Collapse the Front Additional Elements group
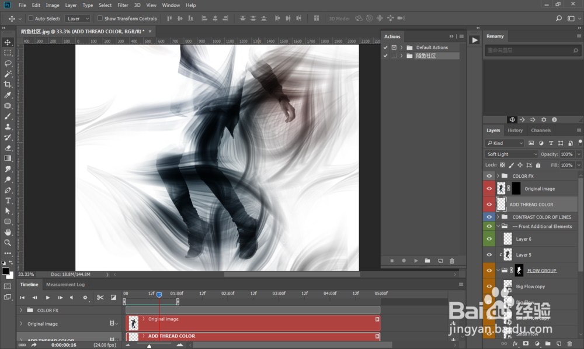The width and height of the screenshot is (584, 349). pos(498,226)
